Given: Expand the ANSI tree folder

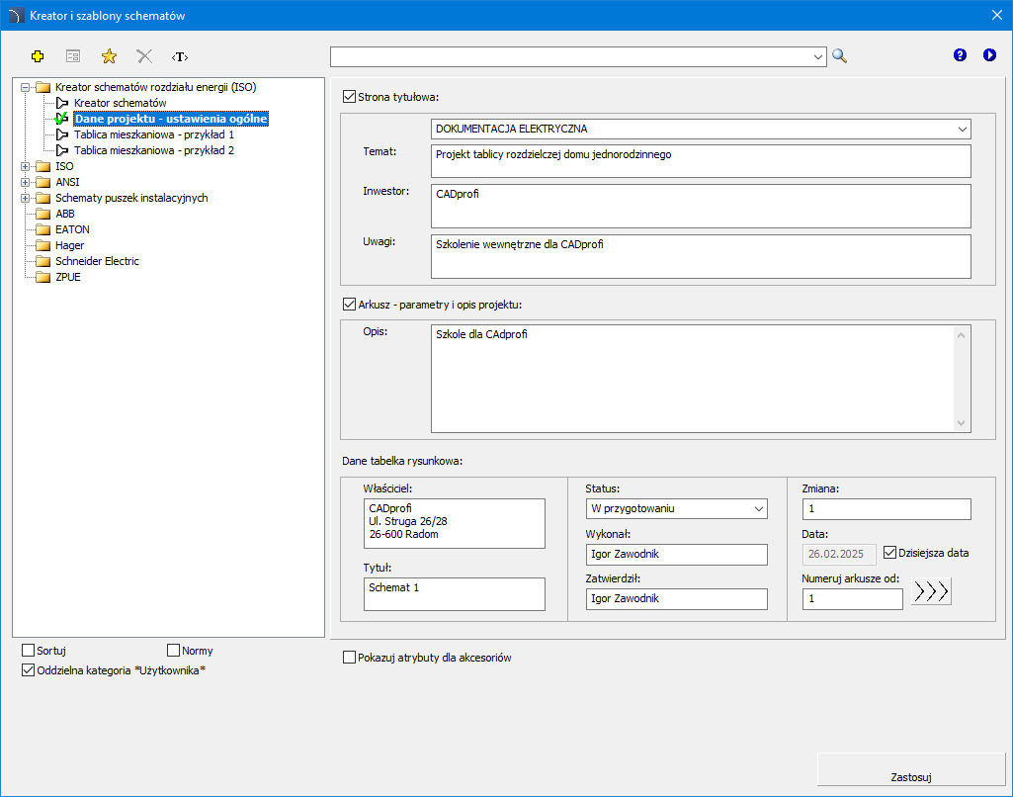Looking at the screenshot, I should click(26, 182).
